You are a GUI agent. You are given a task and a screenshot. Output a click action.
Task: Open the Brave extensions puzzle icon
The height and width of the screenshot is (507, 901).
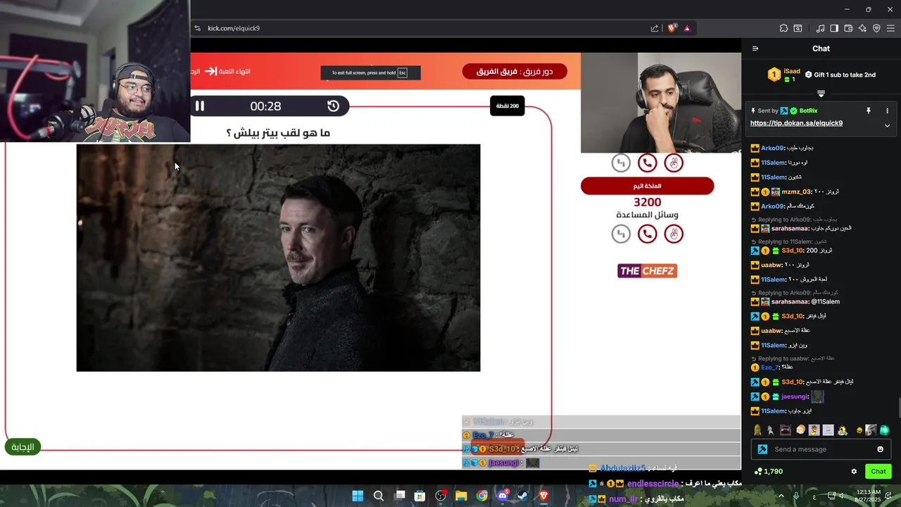point(783,28)
